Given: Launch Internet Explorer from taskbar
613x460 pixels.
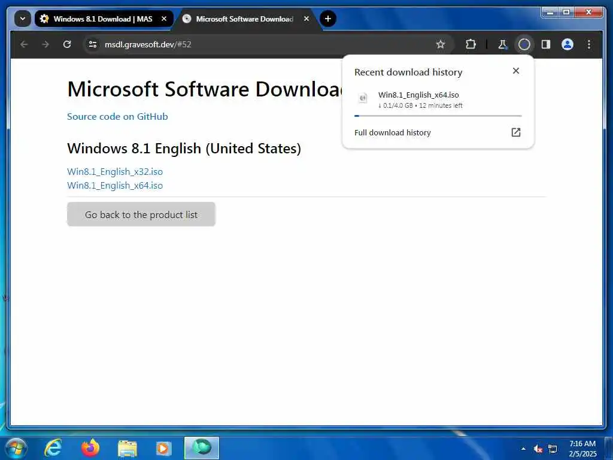Looking at the screenshot, I should click(x=53, y=448).
